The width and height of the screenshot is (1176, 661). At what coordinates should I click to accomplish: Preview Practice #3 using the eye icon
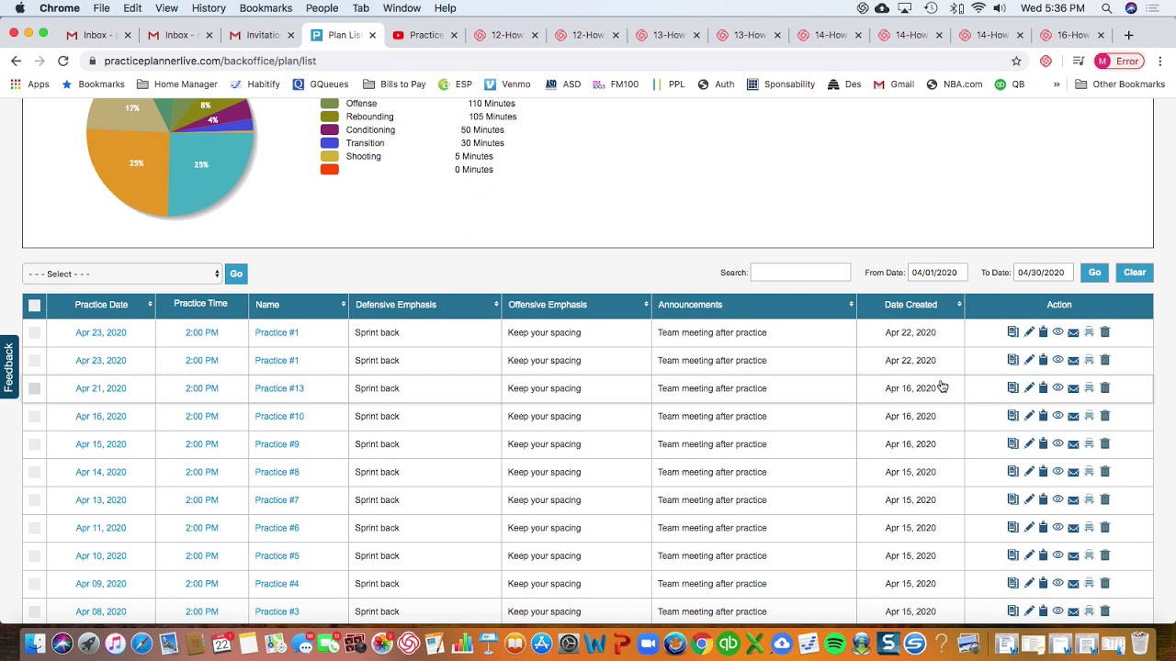point(1057,611)
